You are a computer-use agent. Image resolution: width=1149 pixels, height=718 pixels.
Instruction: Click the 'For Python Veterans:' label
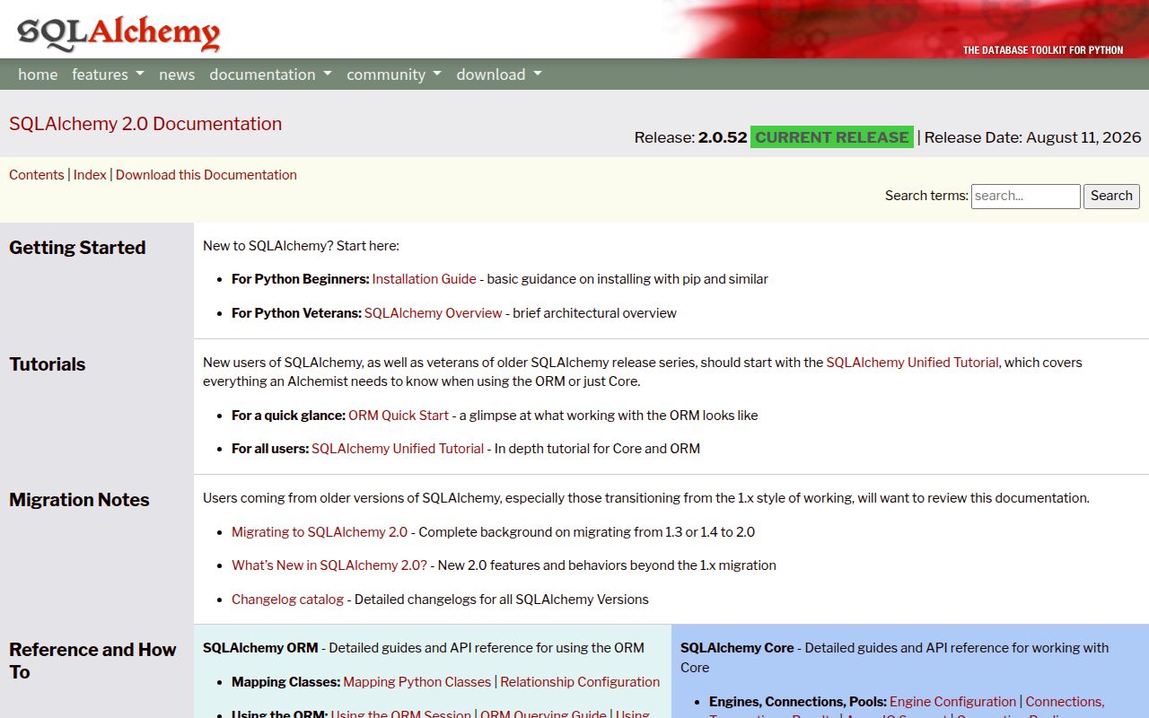point(296,313)
